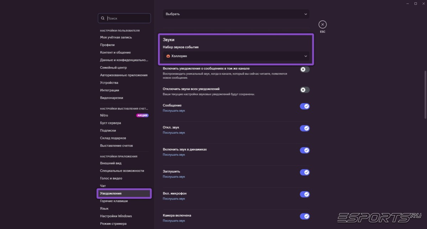Switch to the "Голос и видео" settings section
Image resolution: width=427 pixels, height=229 pixels.
pos(112,178)
